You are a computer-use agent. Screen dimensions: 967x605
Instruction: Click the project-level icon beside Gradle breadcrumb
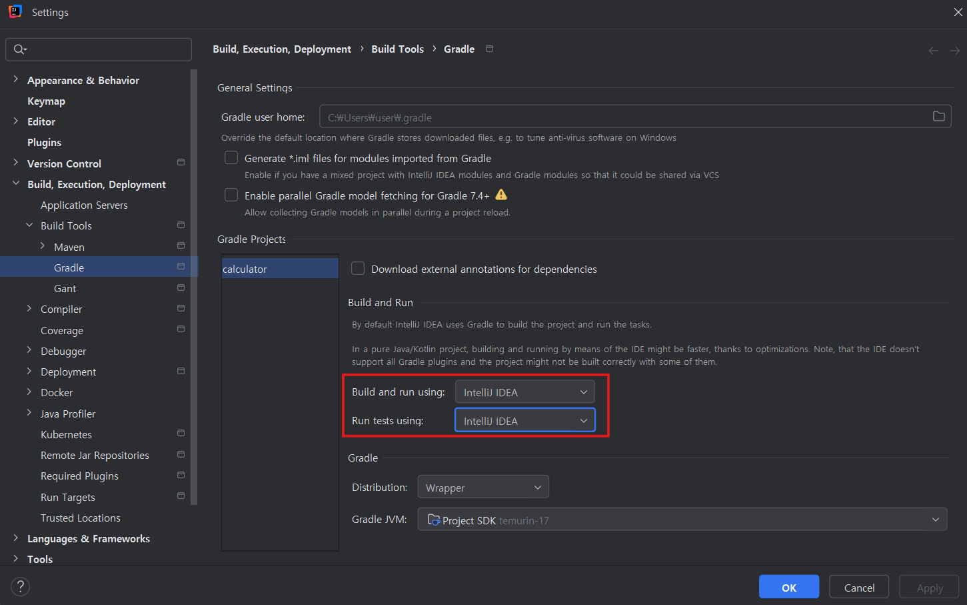click(x=489, y=49)
